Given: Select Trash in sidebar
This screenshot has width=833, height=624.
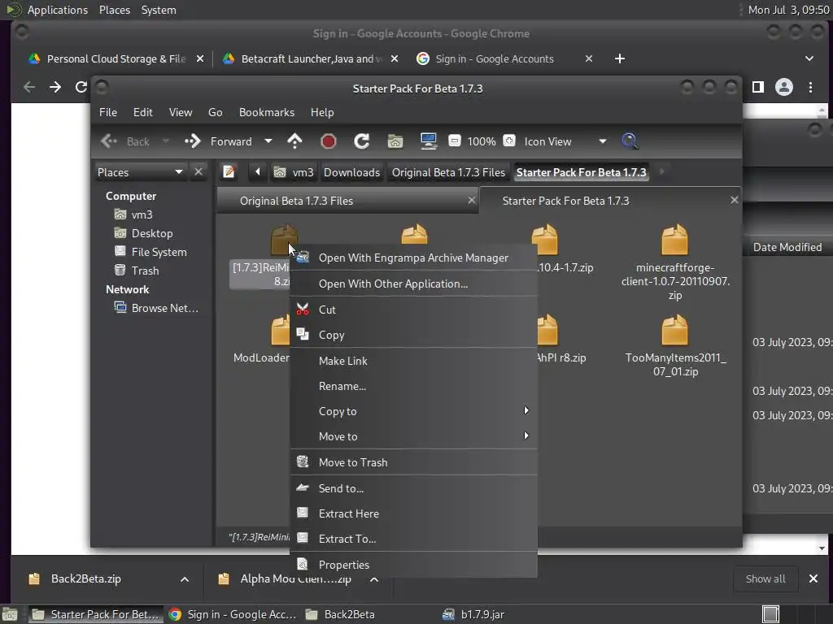Looking at the screenshot, I should tap(137, 271).
